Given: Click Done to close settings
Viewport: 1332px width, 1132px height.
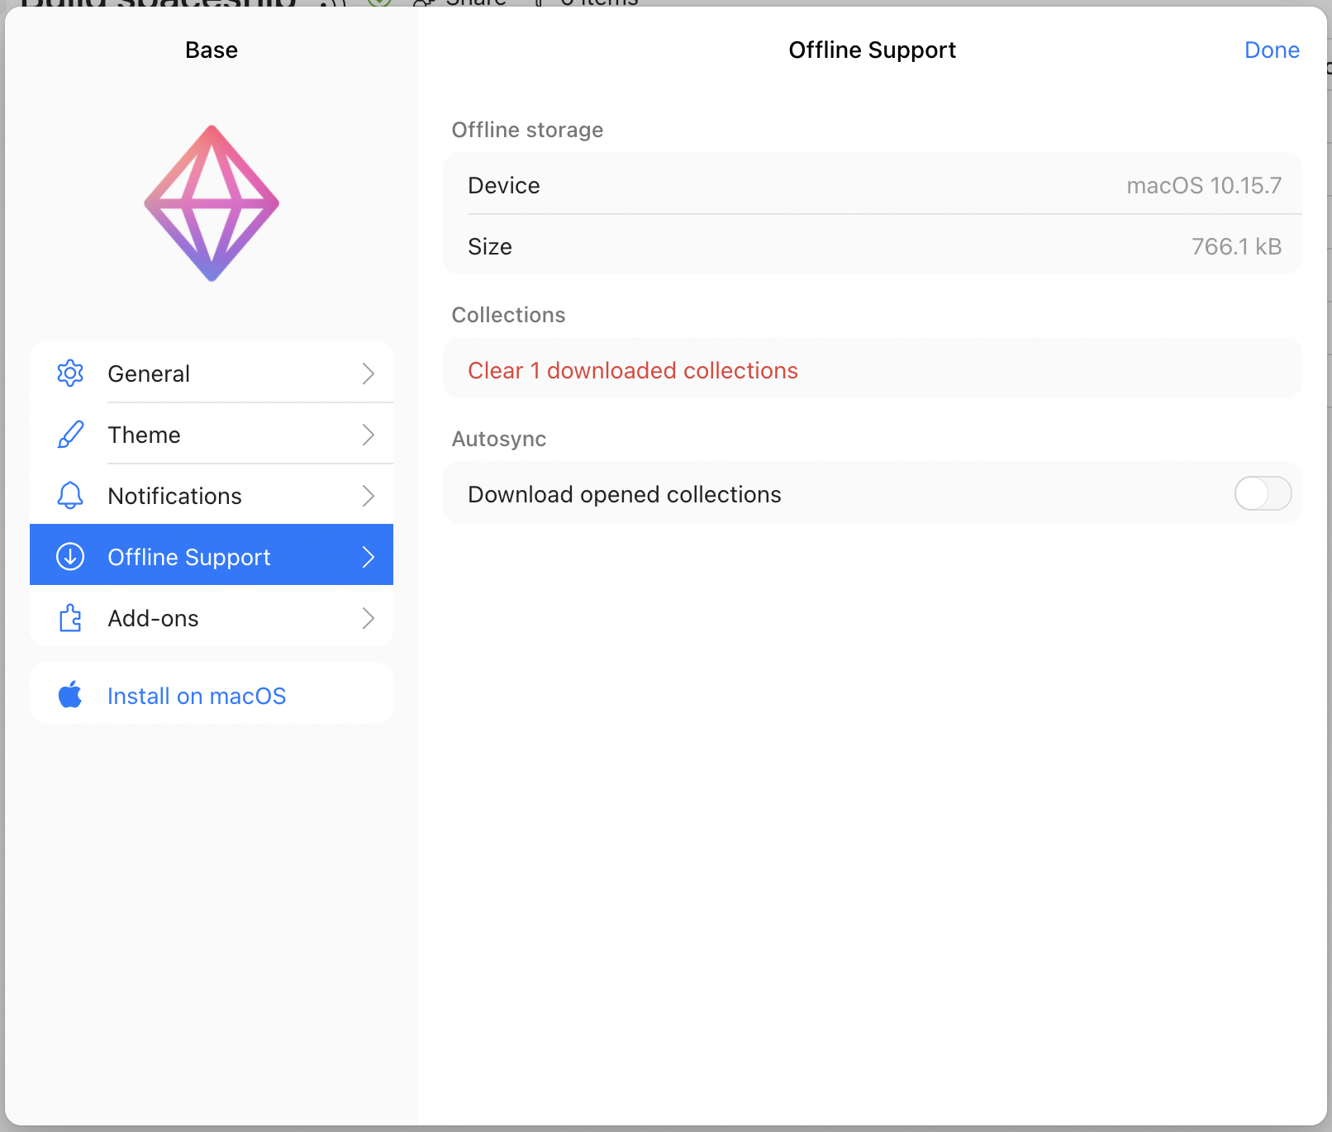Looking at the screenshot, I should [1271, 50].
